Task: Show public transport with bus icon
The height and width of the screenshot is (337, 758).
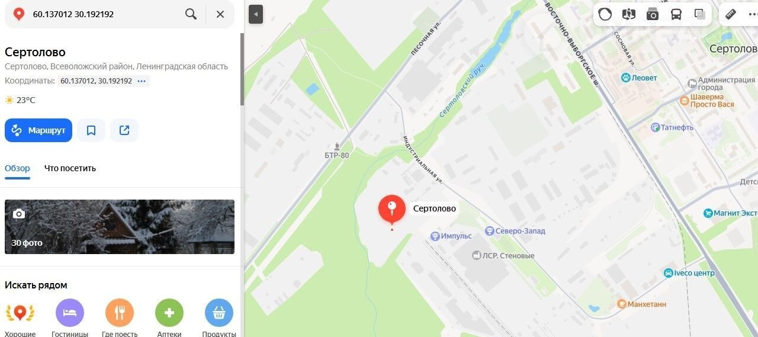Action: (676, 14)
